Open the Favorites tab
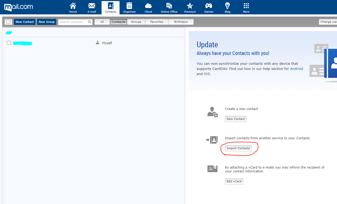The image size is (337, 204). tap(157, 22)
